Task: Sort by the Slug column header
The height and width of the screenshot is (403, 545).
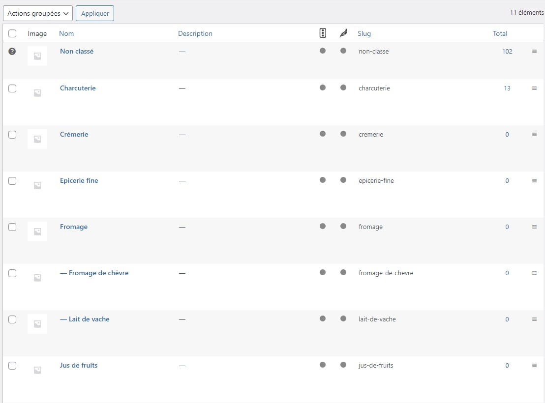Action: click(x=364, y=33)
